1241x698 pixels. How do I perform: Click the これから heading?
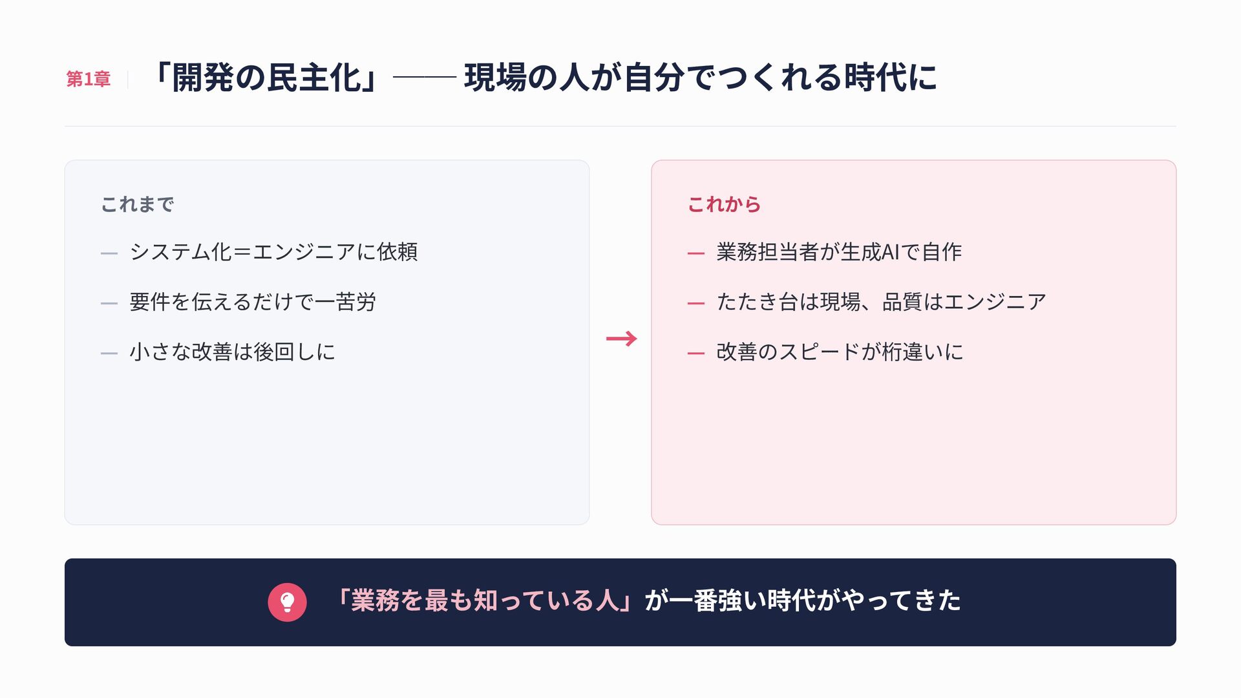click(724, 204)
